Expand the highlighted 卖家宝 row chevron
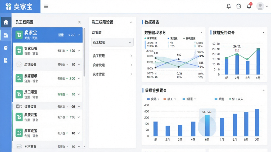The width and height of the screenshot is (271, 152). (79, 35)
